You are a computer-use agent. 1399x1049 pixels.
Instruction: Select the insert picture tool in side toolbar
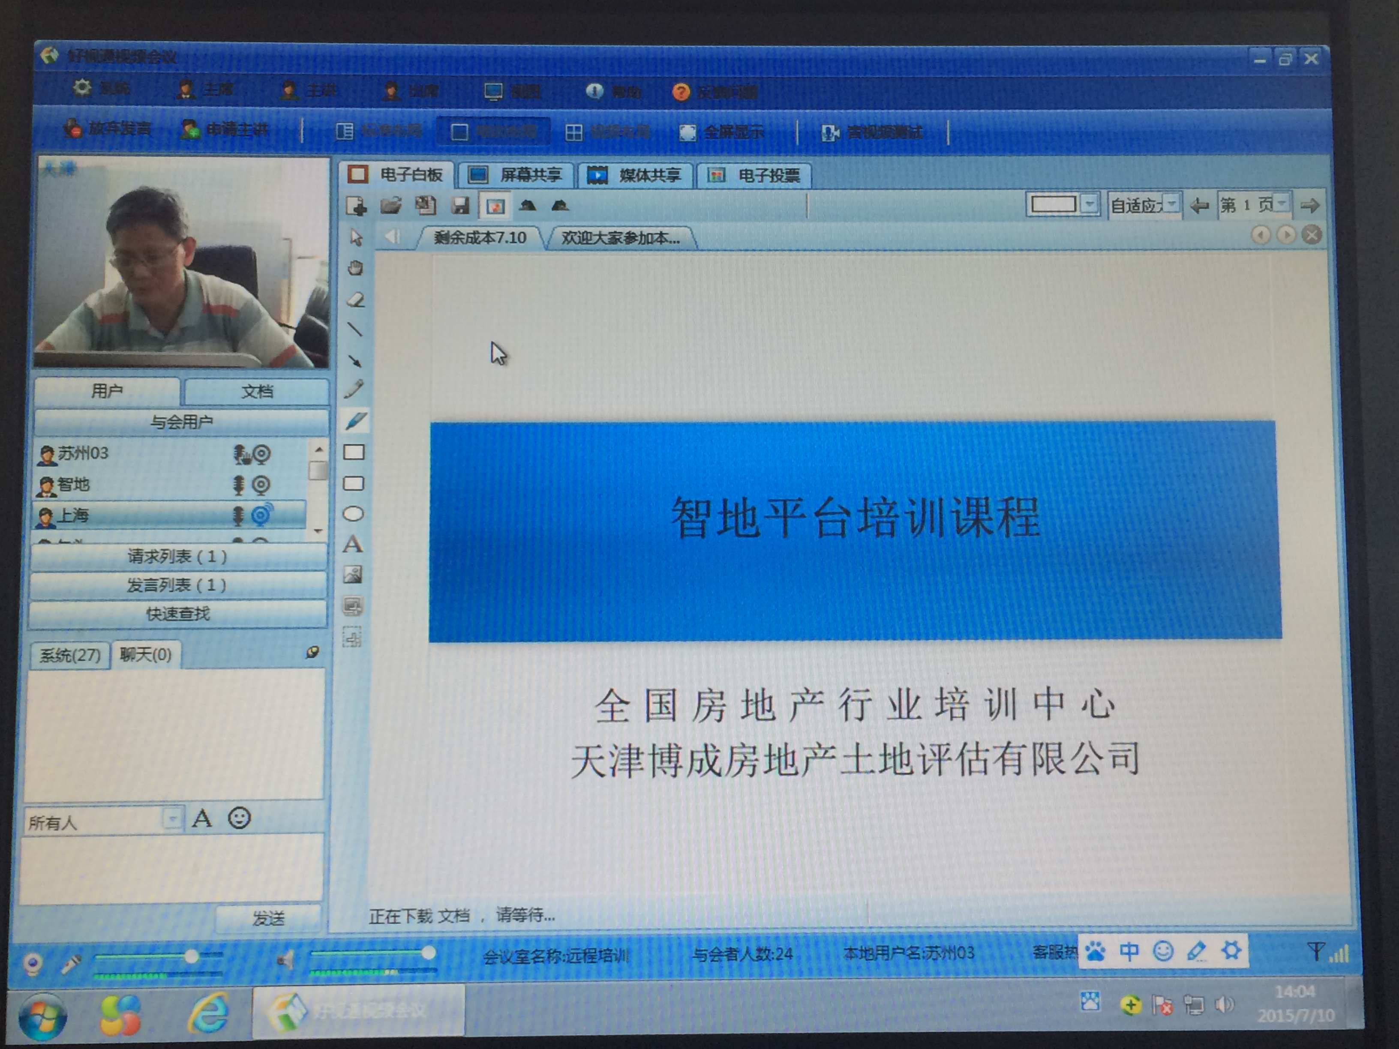352,574
